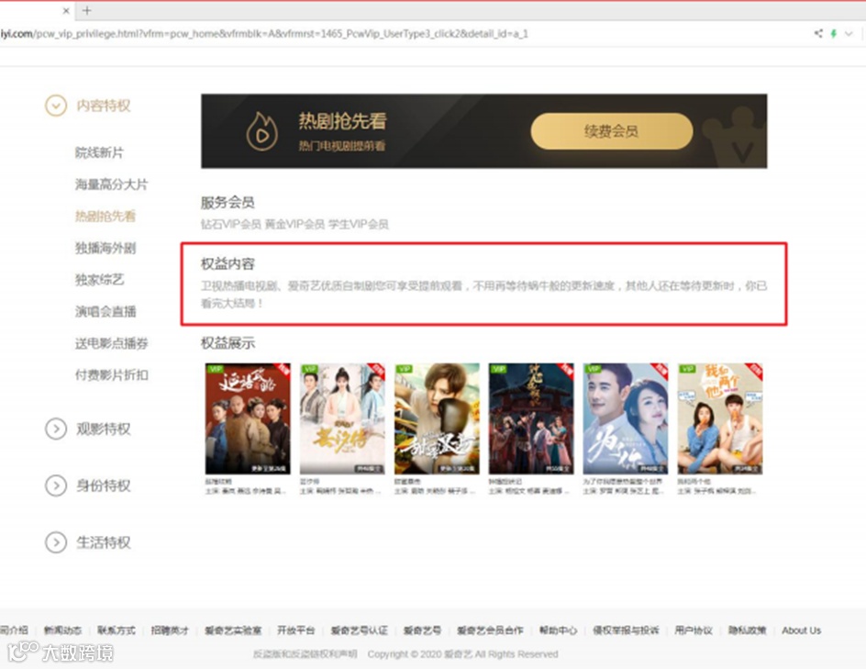Open the 甜蜜暴击 boxing poster
The height and width of the screenshot is (669, 866).
[x=437, y=418]
